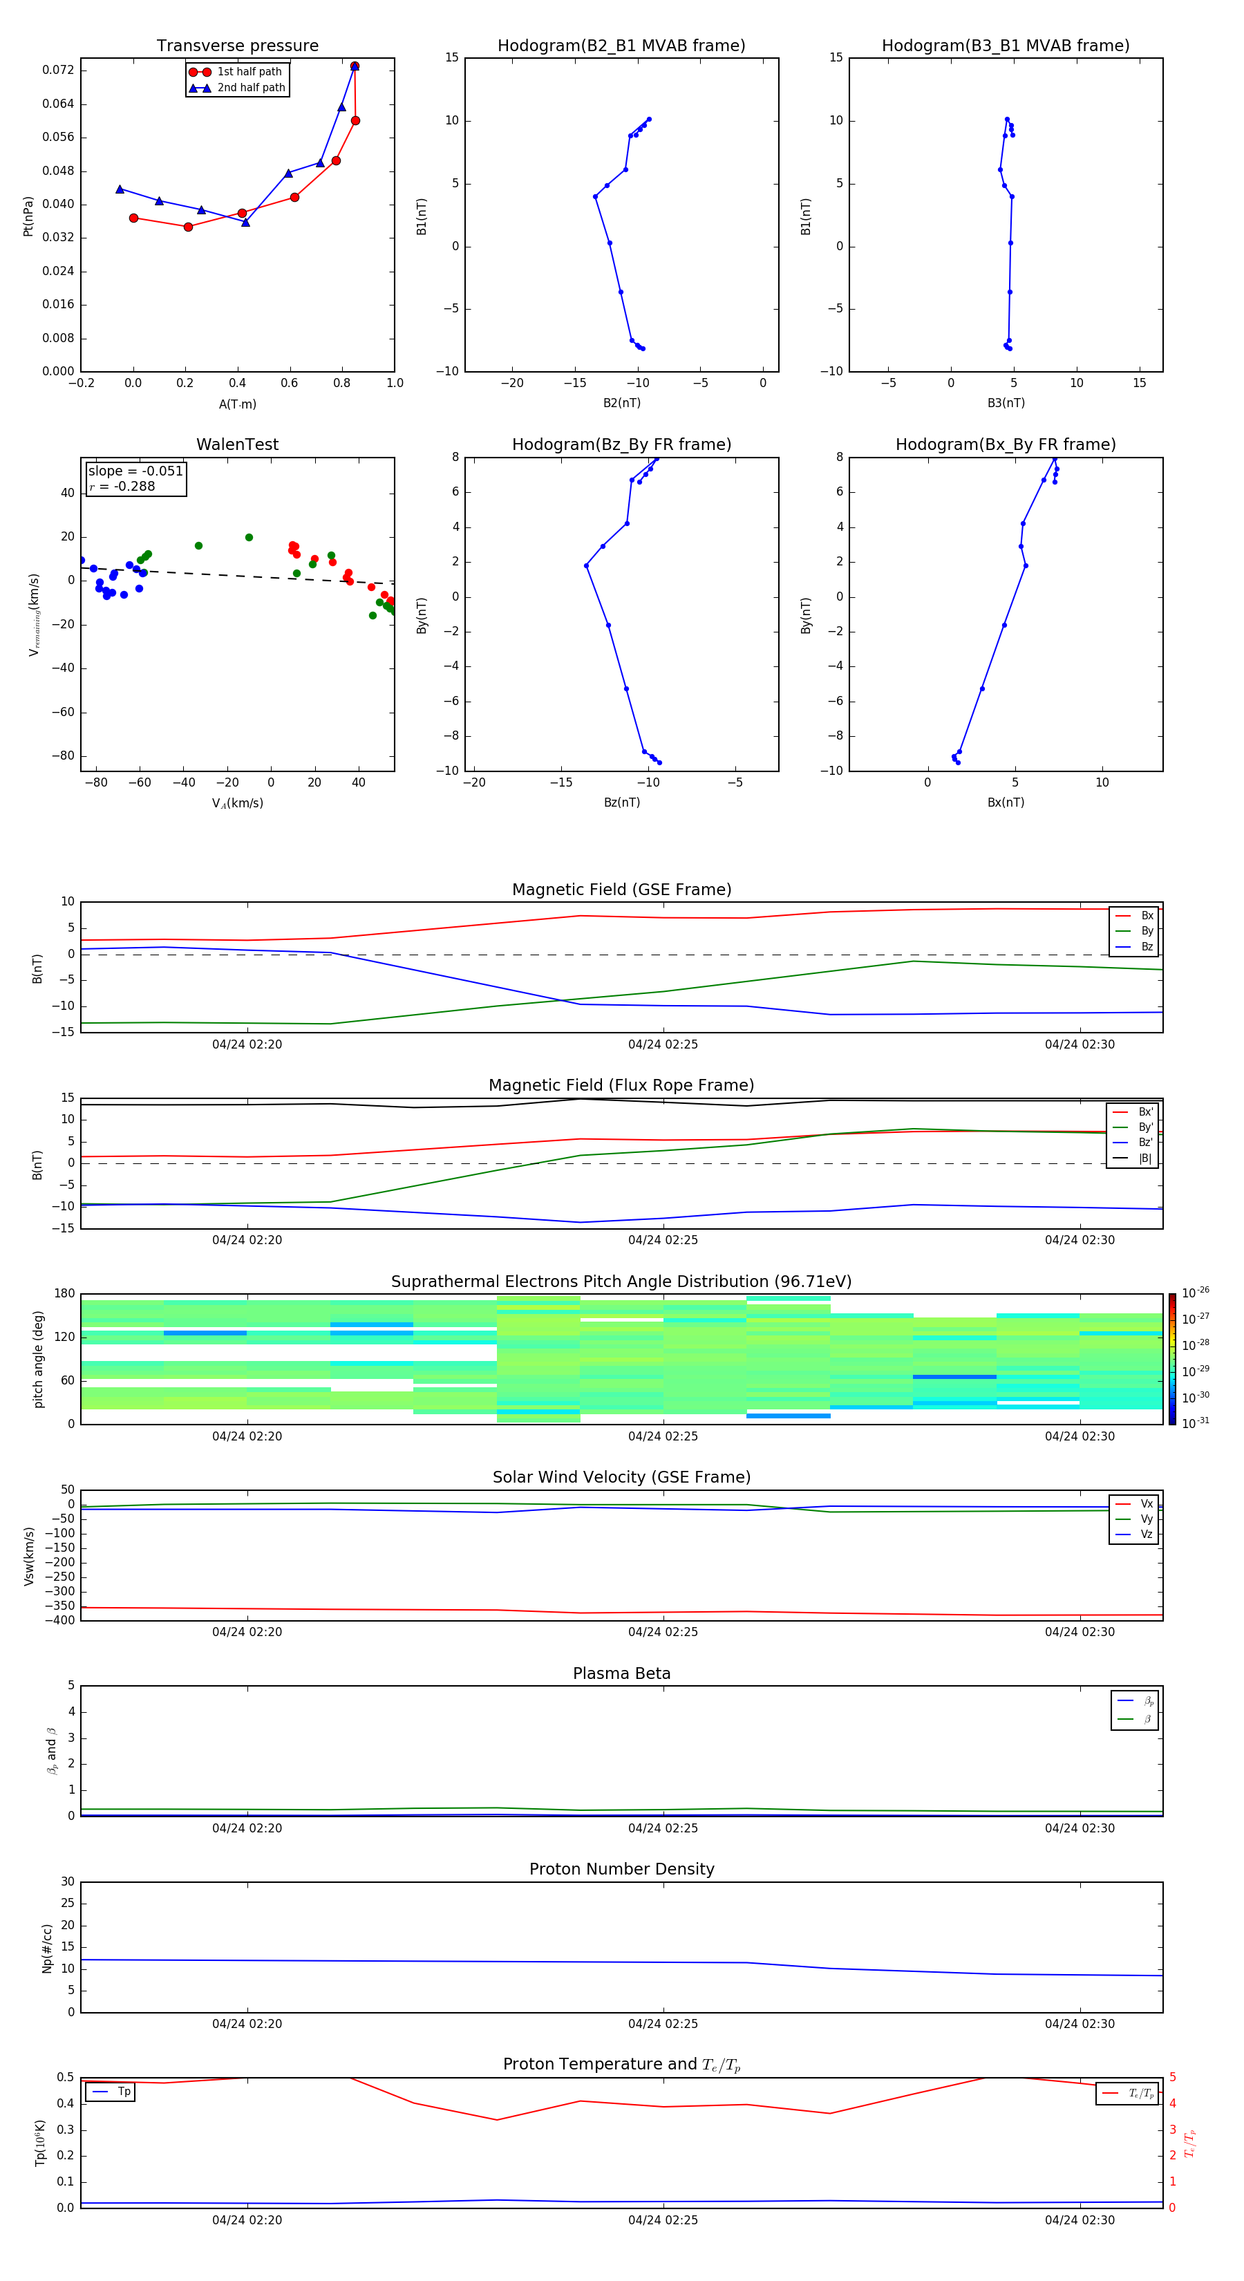
Task: Click the '04/24 02:30' tick under temperature plot
Action: (x=1080, y=2220)
